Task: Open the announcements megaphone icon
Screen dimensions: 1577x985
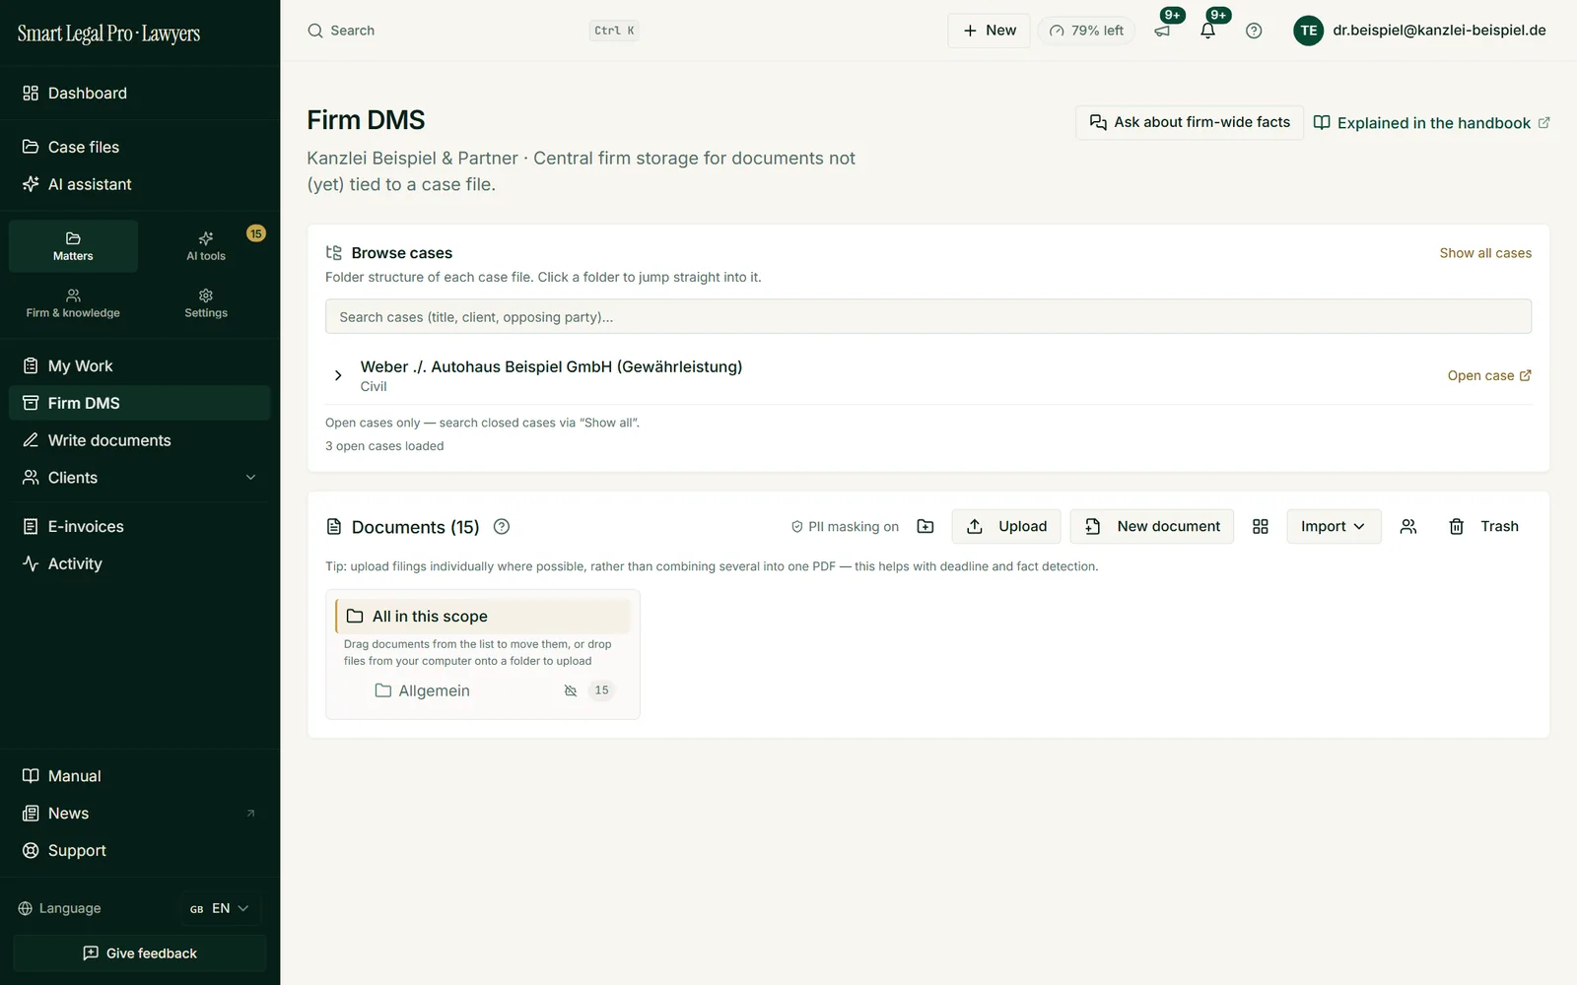Action: point(1162,31)
